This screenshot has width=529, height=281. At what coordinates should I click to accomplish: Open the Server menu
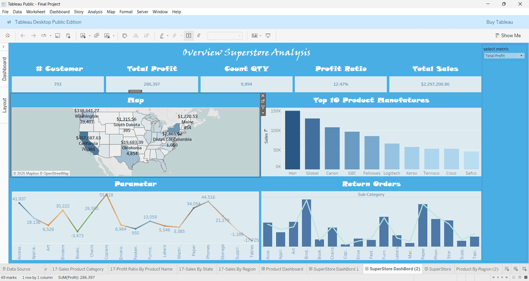[143, 12]
